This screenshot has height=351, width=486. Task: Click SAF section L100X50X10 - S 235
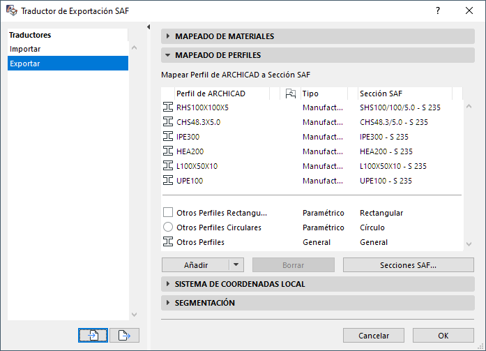(393, 166)
